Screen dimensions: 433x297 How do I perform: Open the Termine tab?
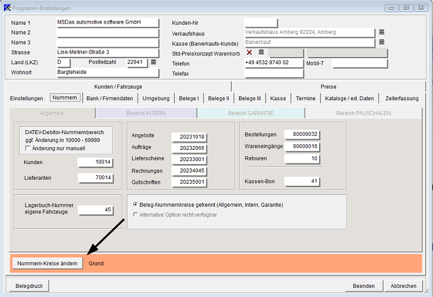pos(306,98)
